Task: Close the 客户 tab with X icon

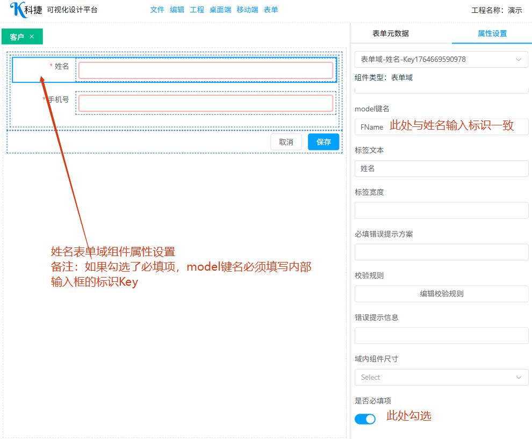Action: pos(32,37)
